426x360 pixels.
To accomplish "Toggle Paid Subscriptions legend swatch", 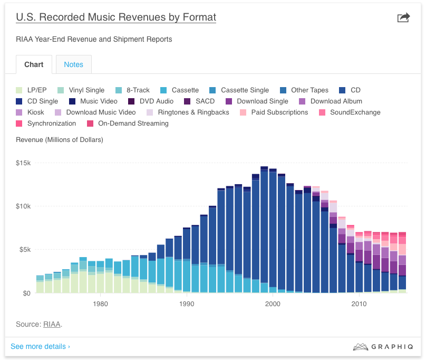I will pos(243,112).
